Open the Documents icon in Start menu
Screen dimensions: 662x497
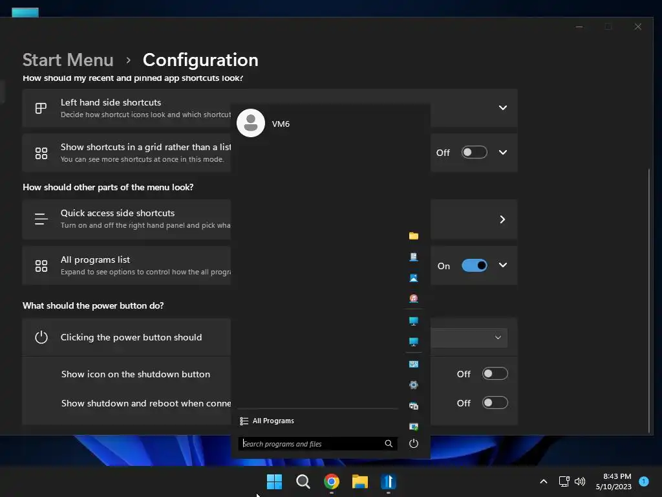pyautogui.click(x=413, y=257)
